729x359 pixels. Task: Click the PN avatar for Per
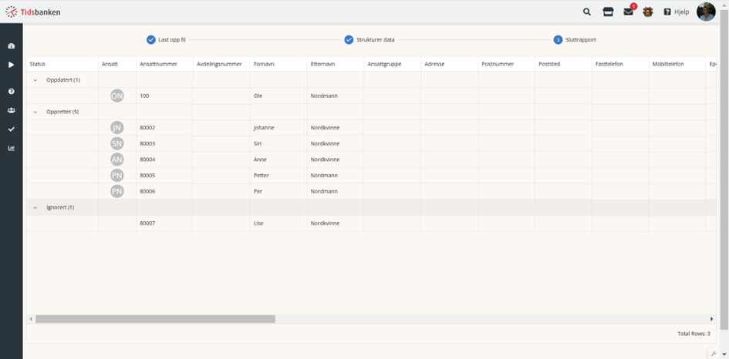tap(117, 191)
